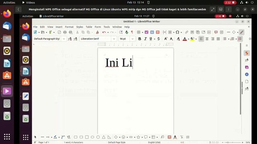
Task: Click the Print icon in the toolbar
Action: tap(65, 32)
